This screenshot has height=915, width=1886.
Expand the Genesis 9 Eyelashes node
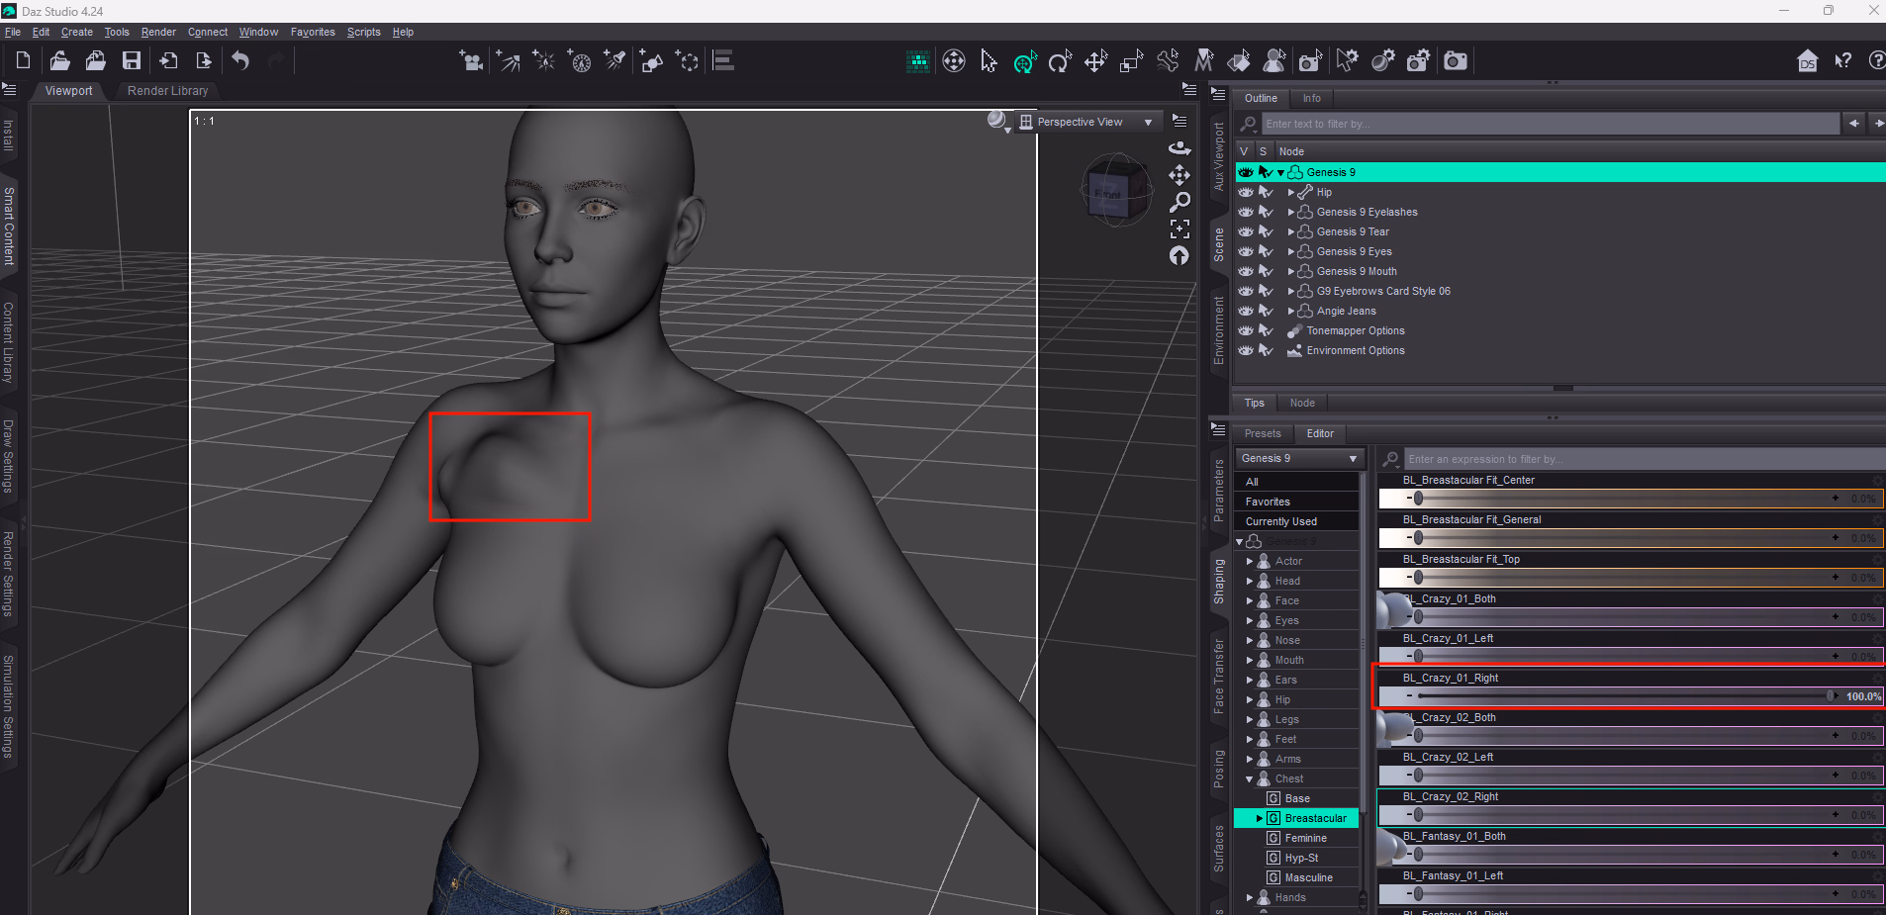click(1290, 212)
